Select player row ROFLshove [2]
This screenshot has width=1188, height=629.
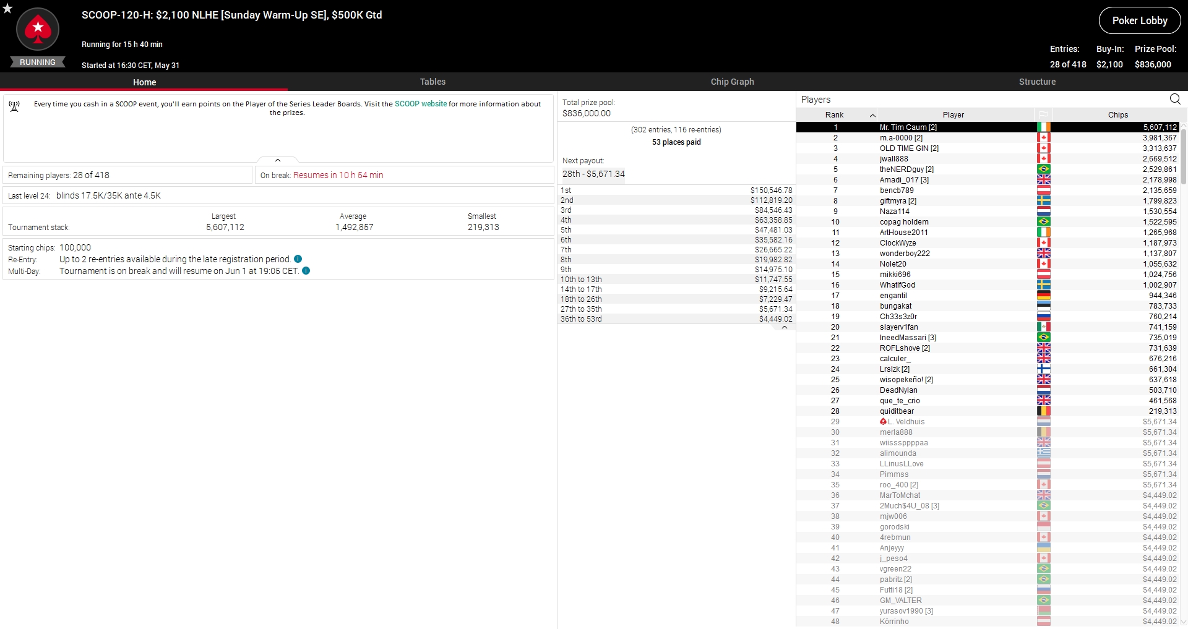988,348
